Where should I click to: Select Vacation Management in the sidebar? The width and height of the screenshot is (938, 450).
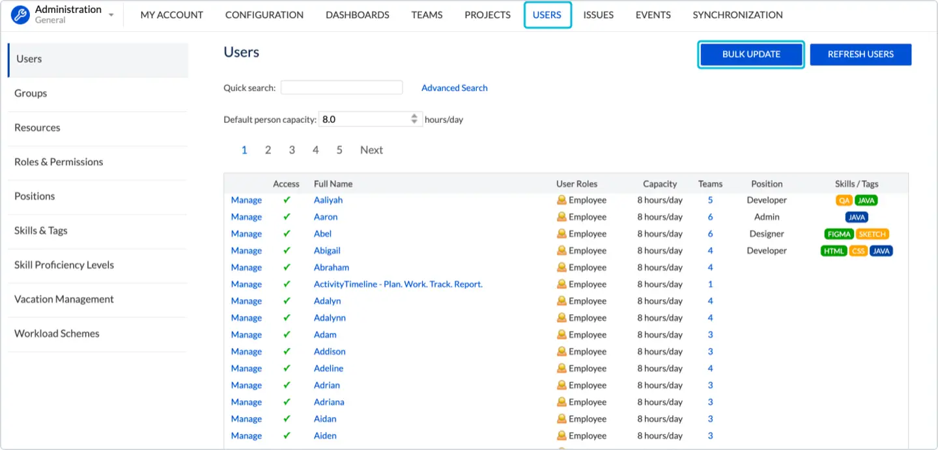(x=64, y=299)
